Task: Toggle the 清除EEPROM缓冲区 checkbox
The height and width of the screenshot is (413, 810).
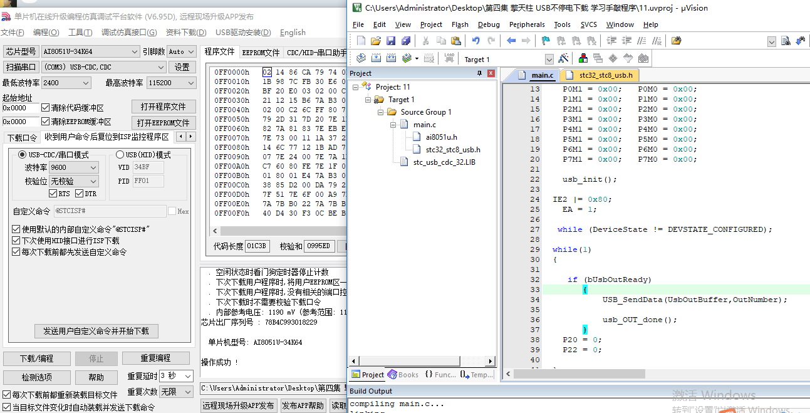Action: [45, 122]
